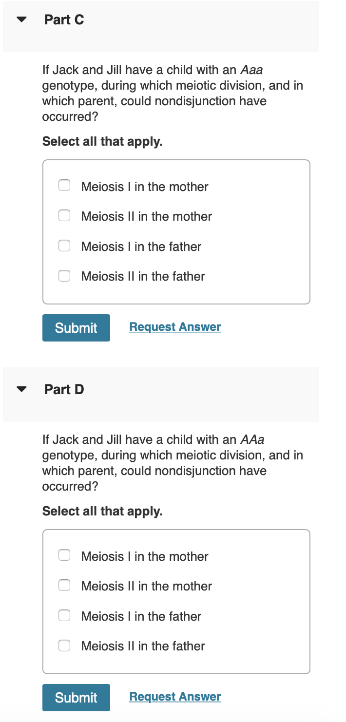This screenshot has width=346, height=722.
Task: Enable the second checkbox in Part D's answer list
Action: click(x=64, y=585)
